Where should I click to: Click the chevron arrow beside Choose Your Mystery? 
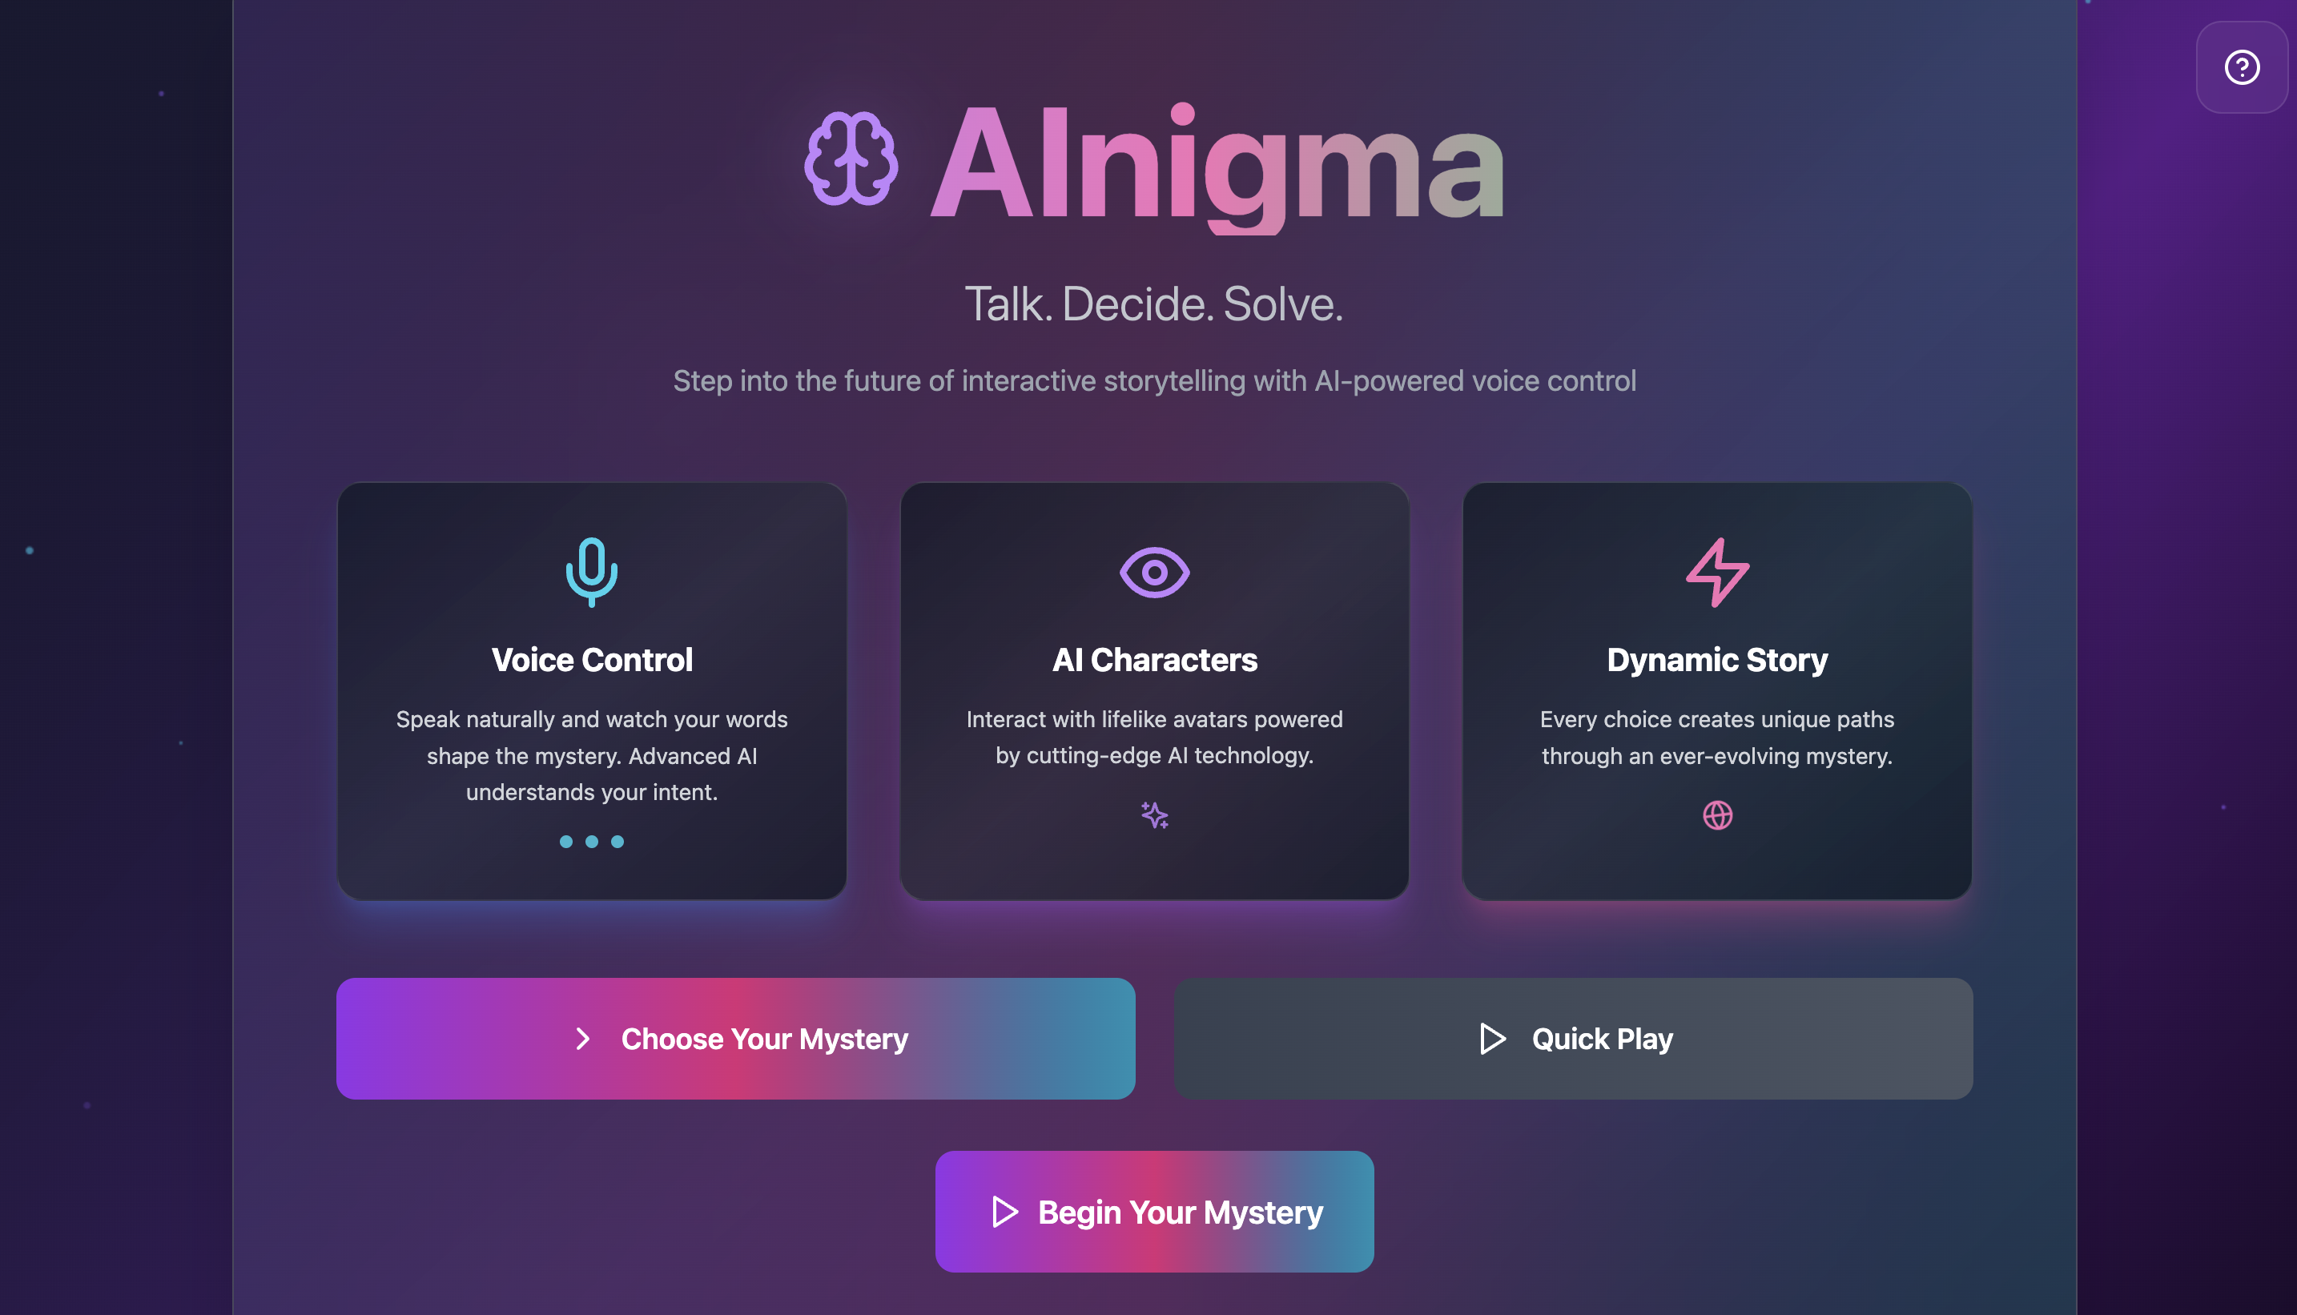click(582, 1039)
